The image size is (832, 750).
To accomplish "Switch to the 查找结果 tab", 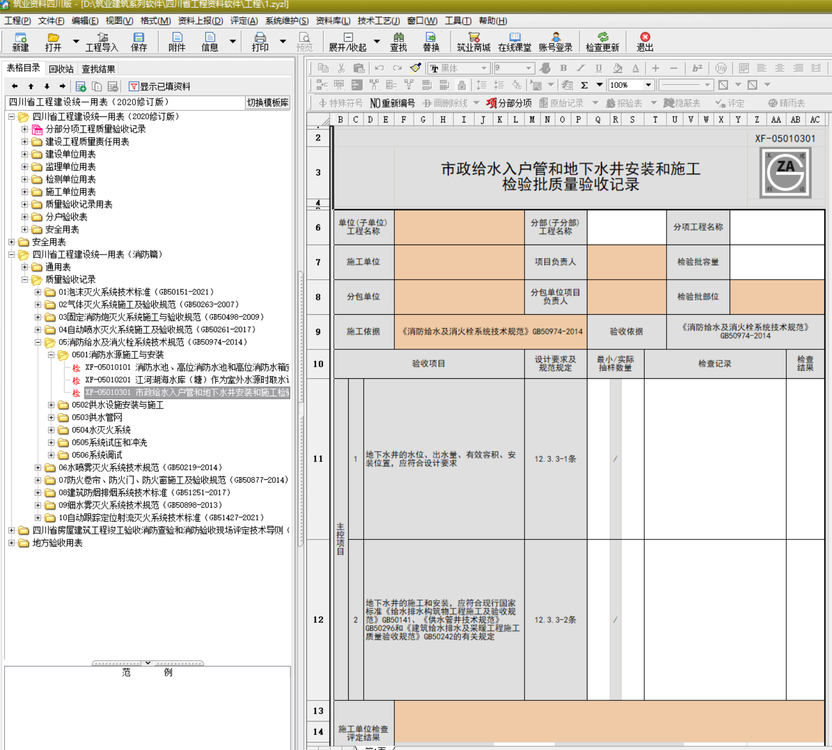I will (99, 69).
